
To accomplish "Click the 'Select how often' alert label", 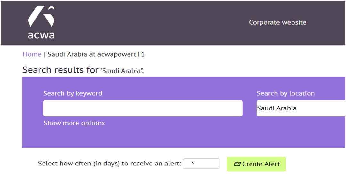I will coord(110,164).
